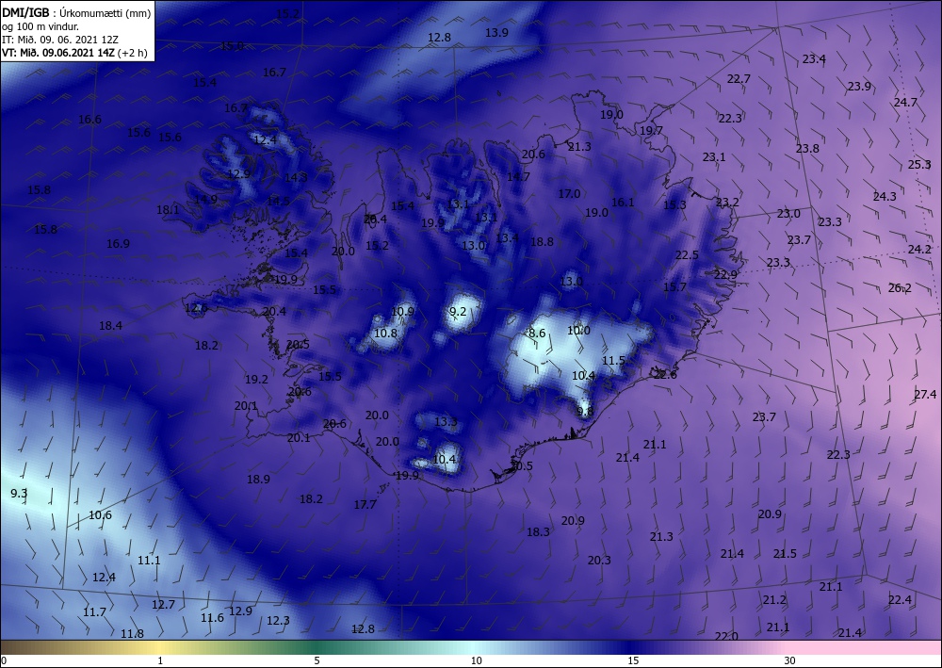Screen dimensions: 942x668
Task: Click the map value 17.7
Action: click(365, 505)
